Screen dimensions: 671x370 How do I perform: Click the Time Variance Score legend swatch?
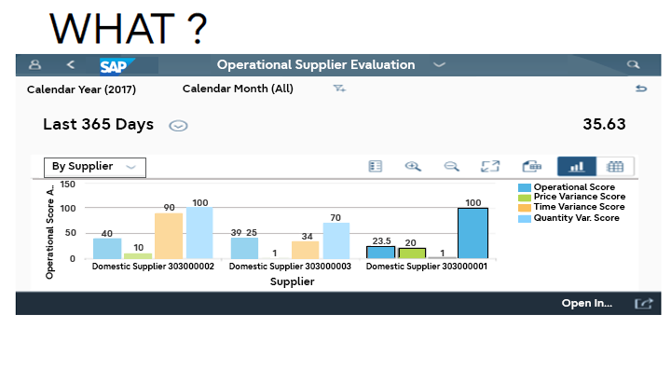(x=524, y=208)
